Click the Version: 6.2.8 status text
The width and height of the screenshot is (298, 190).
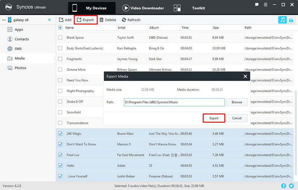(x=12, y=186)
